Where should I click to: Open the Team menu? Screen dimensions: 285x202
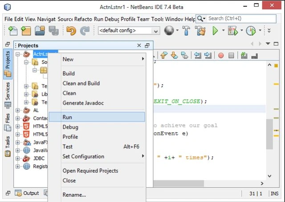143,19
